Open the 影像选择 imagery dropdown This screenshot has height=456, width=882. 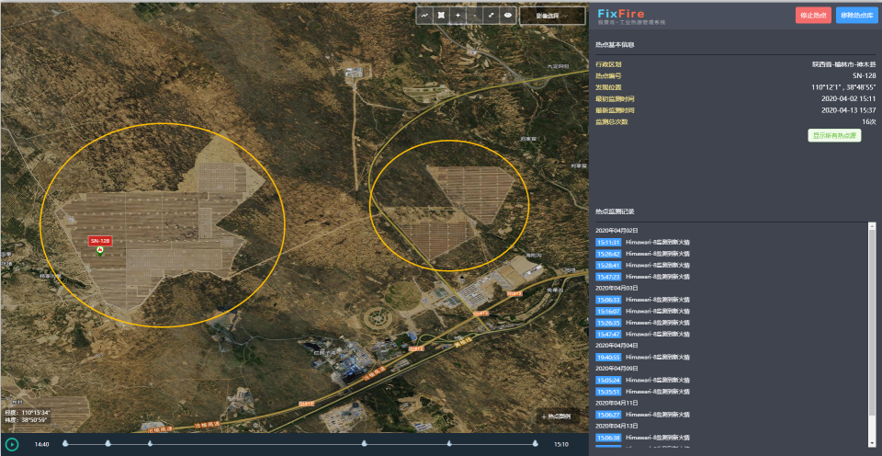point(552,16)
